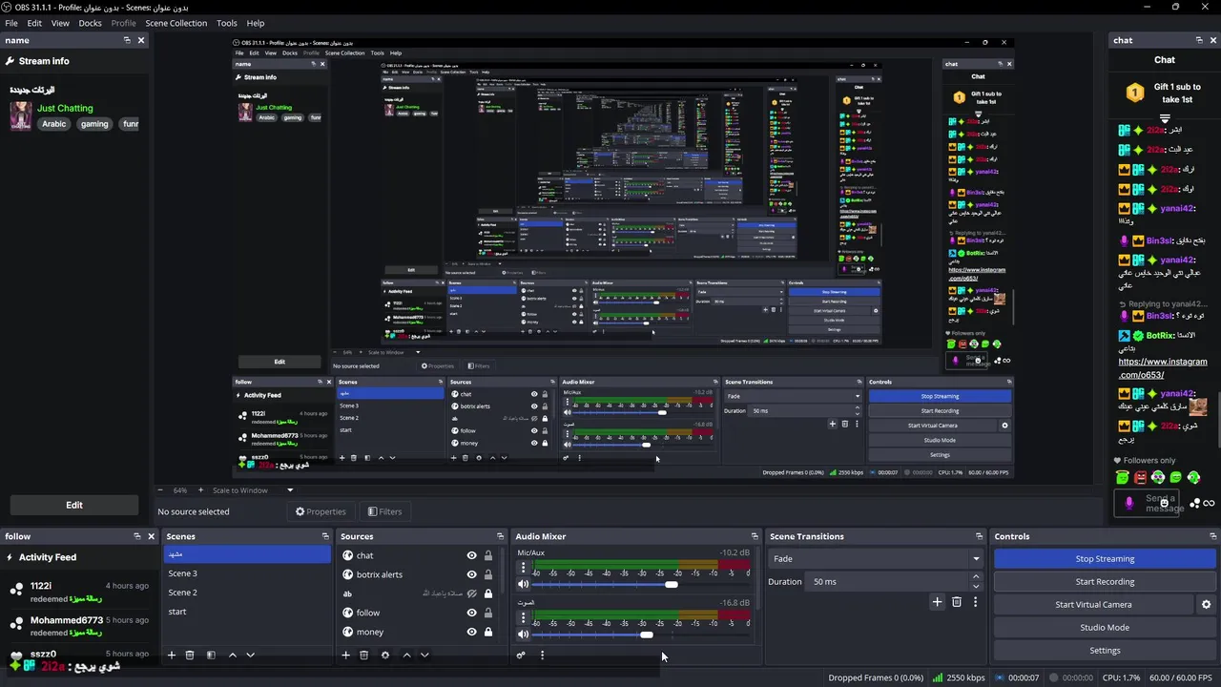The width and height of the screenshot is (1221, 687).
Task: Move scene up with arrow in Scenes toolbar
Action: point(232,655)
